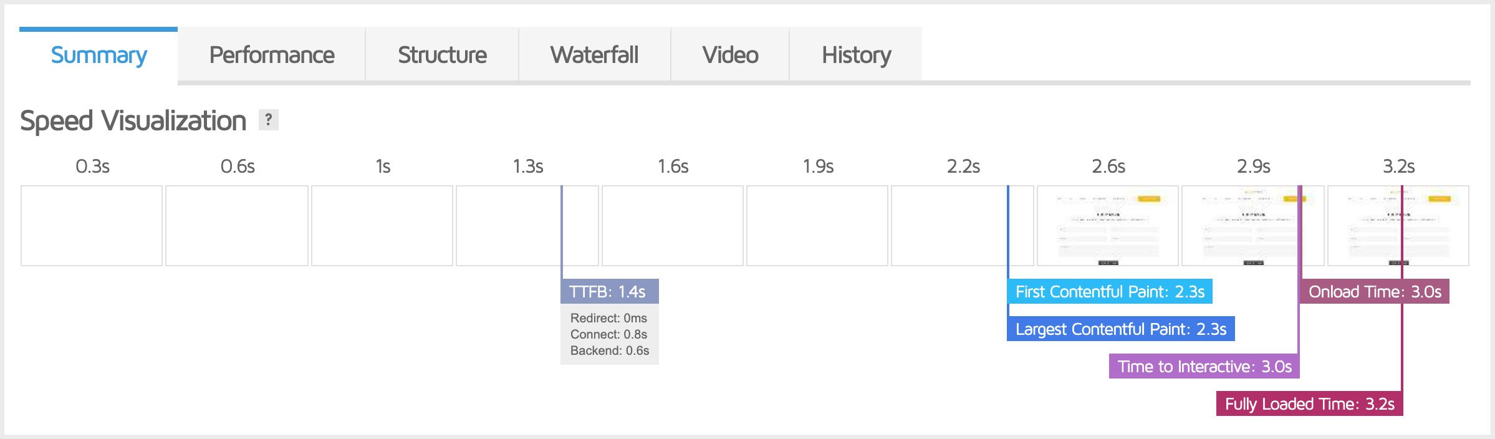The image size is (1495, 439).
Task: Go to the Structure tab
Action: 442,55
